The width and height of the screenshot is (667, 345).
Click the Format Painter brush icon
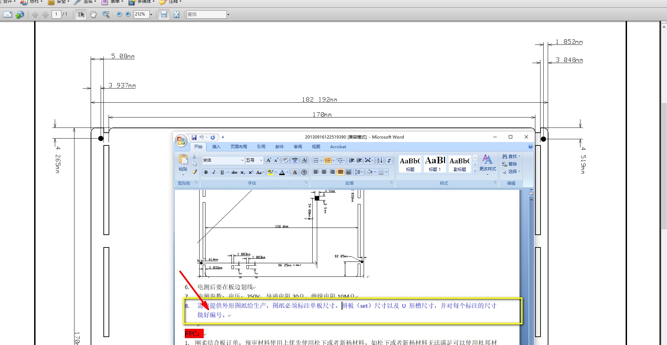(194, 172)
